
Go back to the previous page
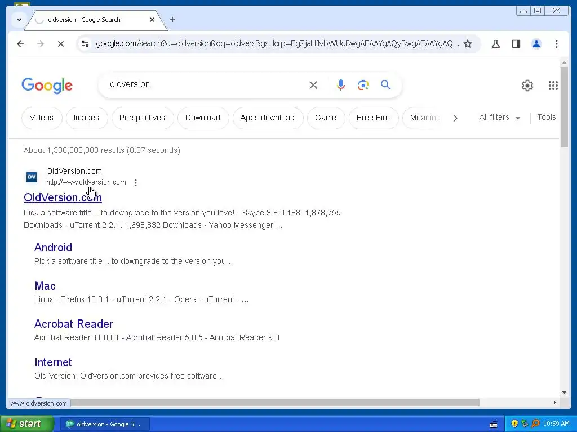pyautogui.click(x=20, y=44)
